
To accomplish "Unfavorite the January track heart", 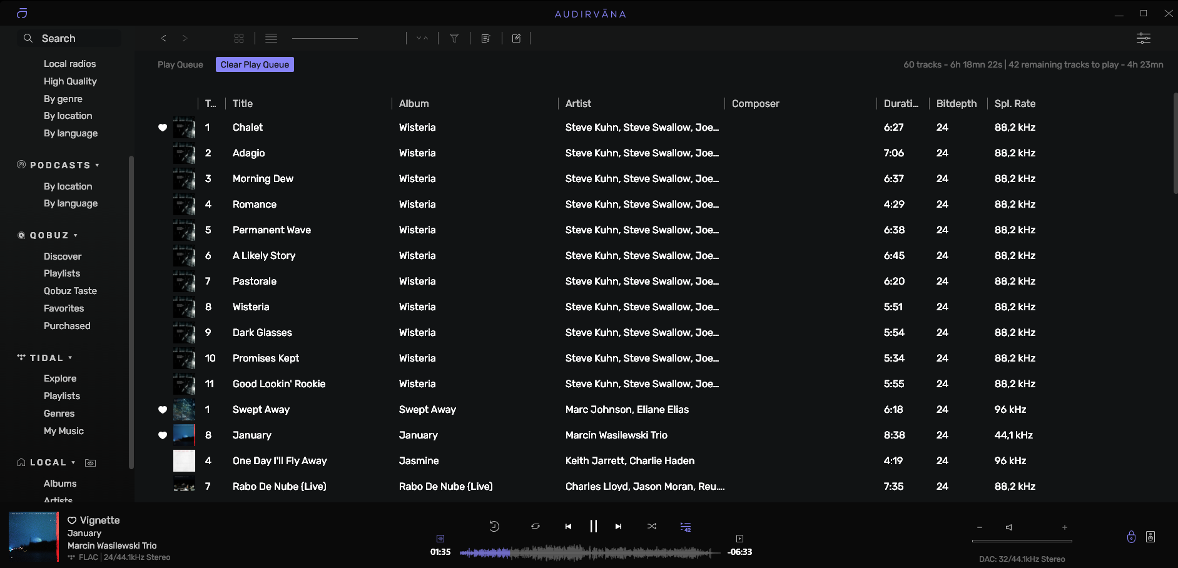I will (163, 435).
